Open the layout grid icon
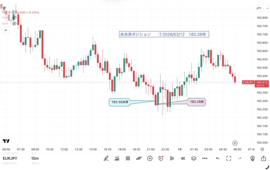Viewport: 270px width, 170px height. click(x=128, y=158)
